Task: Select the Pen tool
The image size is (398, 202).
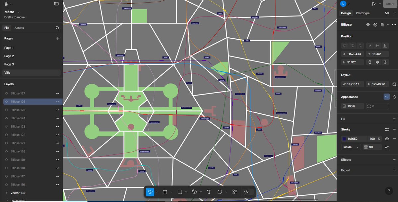Action: [195, 192]
